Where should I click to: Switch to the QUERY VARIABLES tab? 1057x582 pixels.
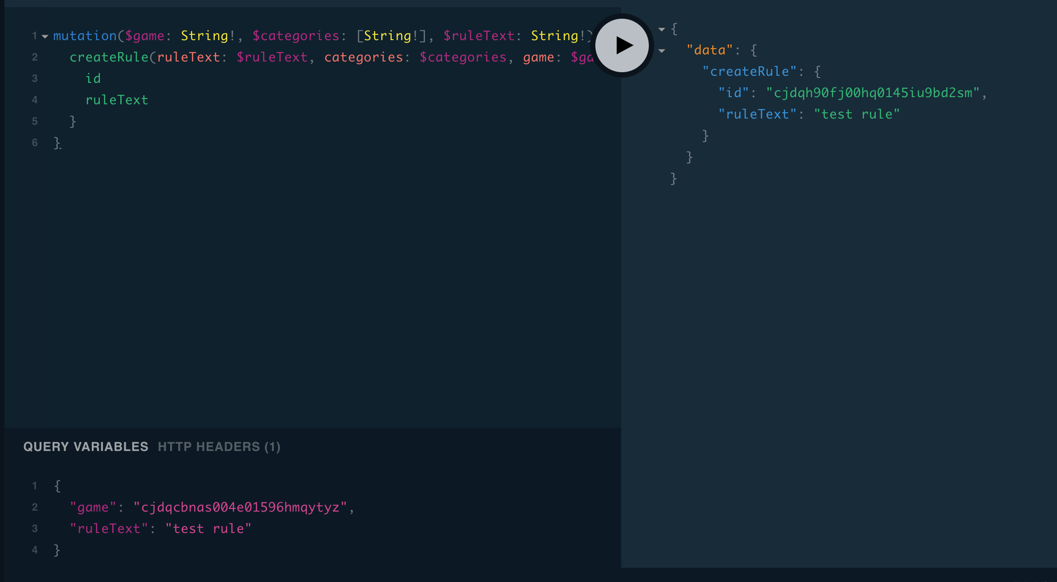[86, 447]
